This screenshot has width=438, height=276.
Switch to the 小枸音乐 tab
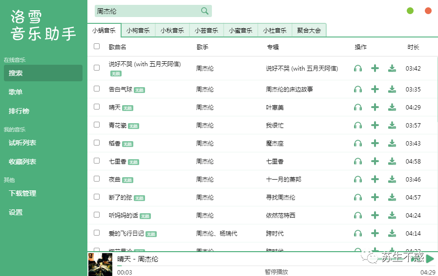pyautogui.click(x=138, y=30)
